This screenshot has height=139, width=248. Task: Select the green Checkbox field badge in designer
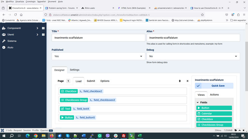(69, 91)
